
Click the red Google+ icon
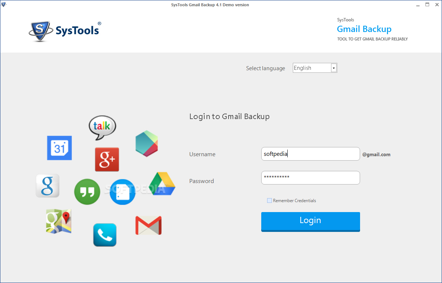point(107,160)
